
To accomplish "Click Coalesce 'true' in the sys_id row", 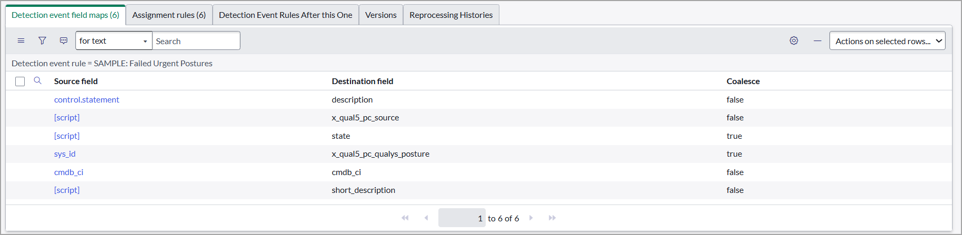I will click(x=734, y=154).
